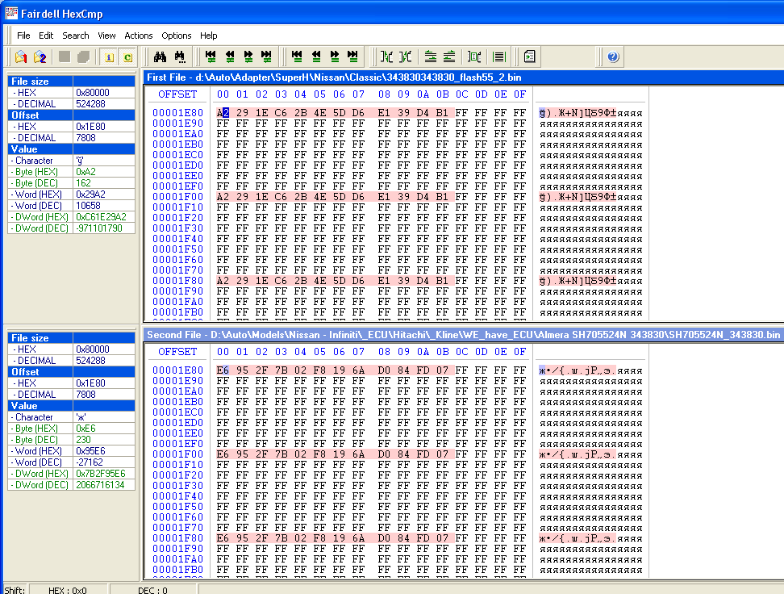Open the File menu

pos(23,36)
